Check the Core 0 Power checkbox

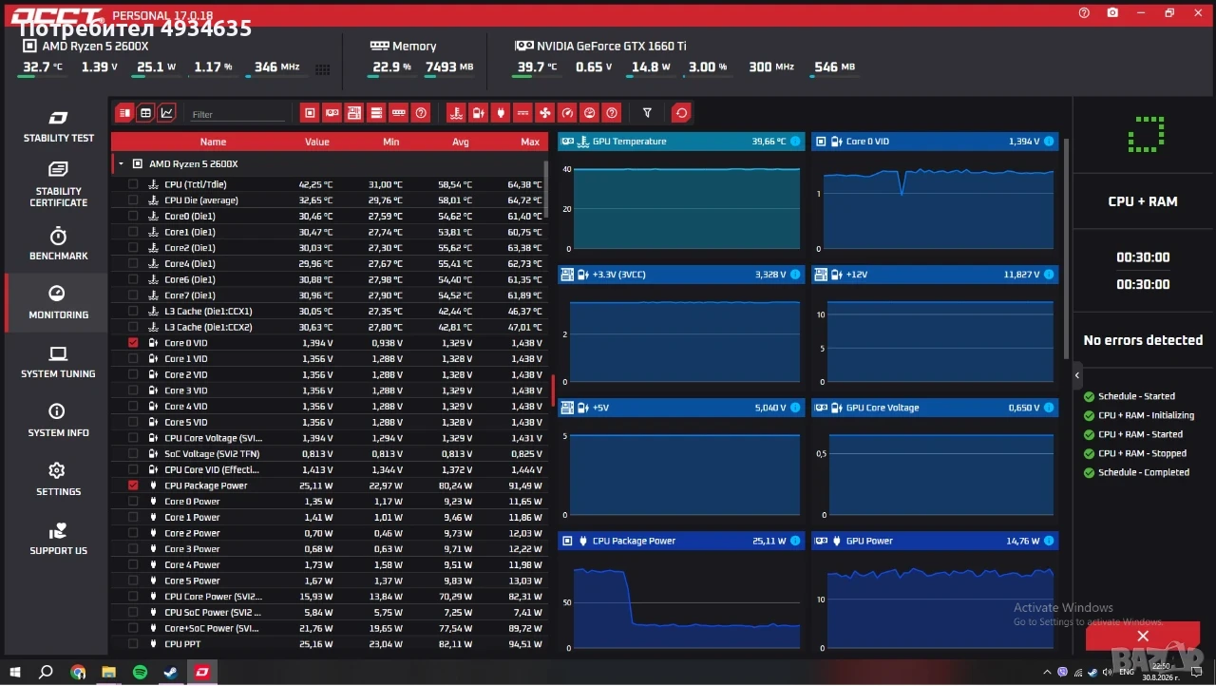(x=133, y=502)
